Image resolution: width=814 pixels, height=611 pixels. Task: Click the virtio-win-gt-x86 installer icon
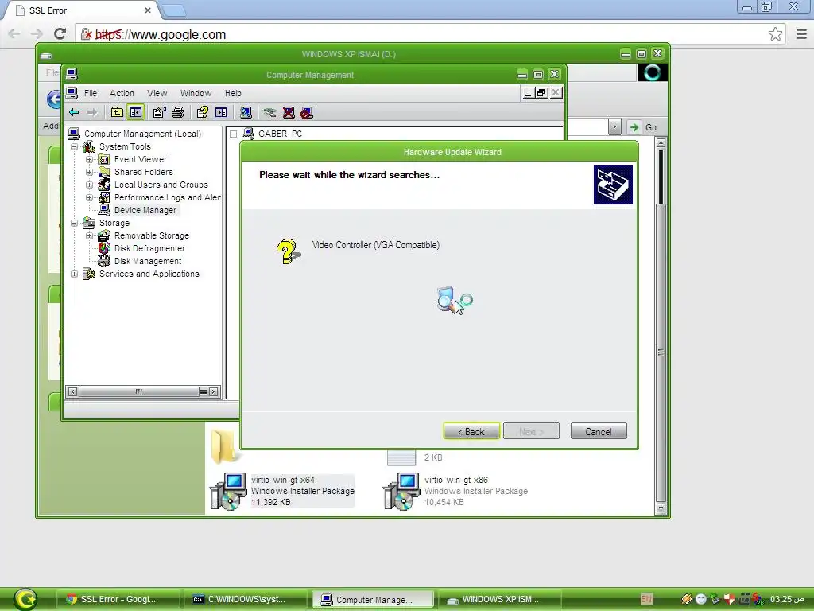coord(401,490)
